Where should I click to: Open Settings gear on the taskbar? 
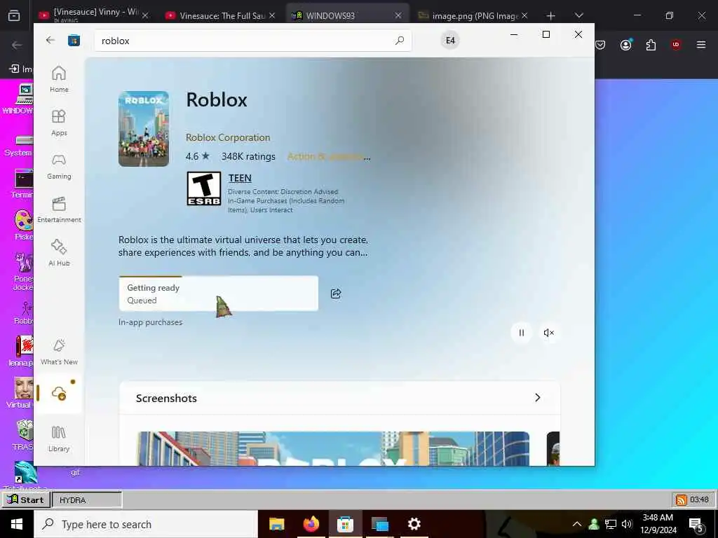pos(414,524)
